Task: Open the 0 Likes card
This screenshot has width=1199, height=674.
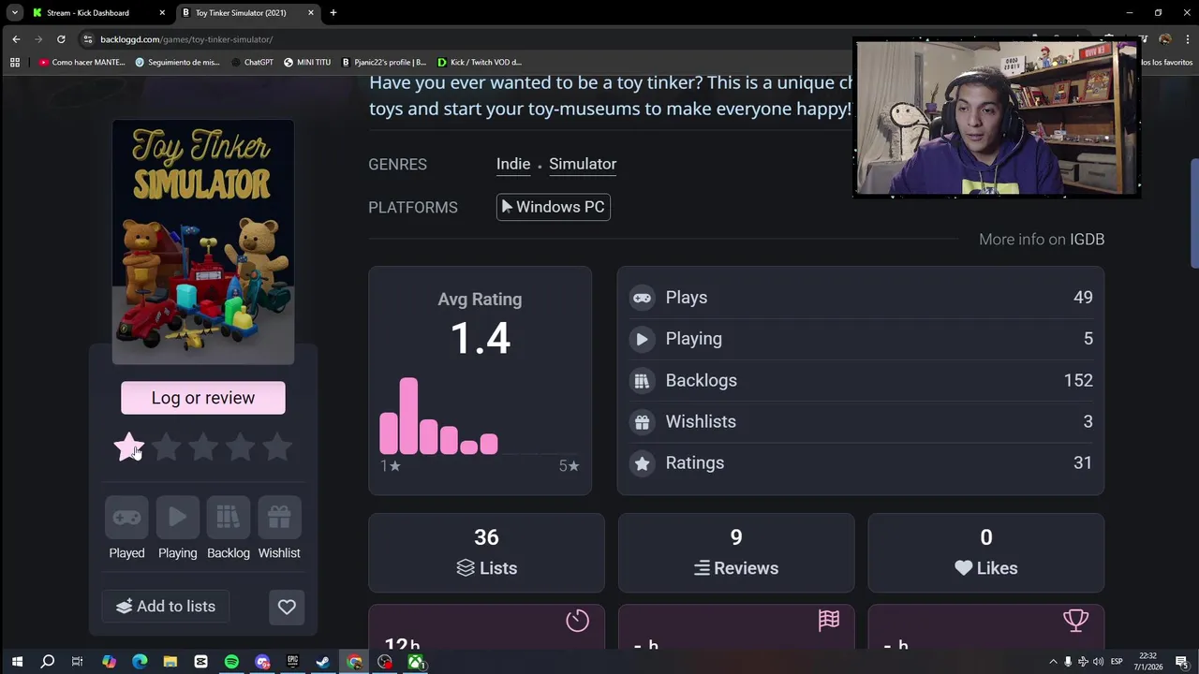Action: click(986, 552)
